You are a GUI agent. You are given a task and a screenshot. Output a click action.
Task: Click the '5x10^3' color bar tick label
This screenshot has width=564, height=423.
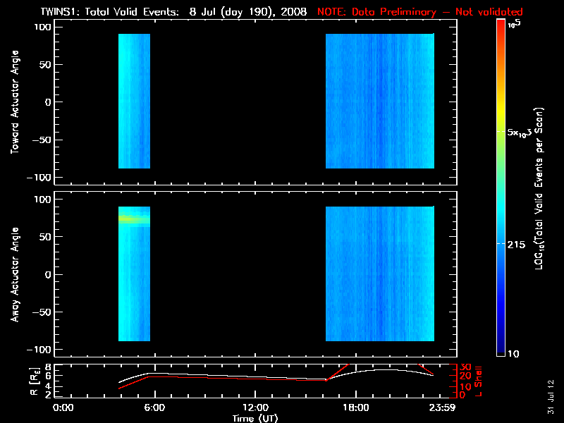pyautogui.click(x=520, y=132)
